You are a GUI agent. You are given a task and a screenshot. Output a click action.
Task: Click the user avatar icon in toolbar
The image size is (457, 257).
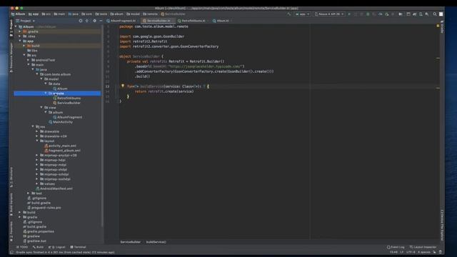point(441,14)
